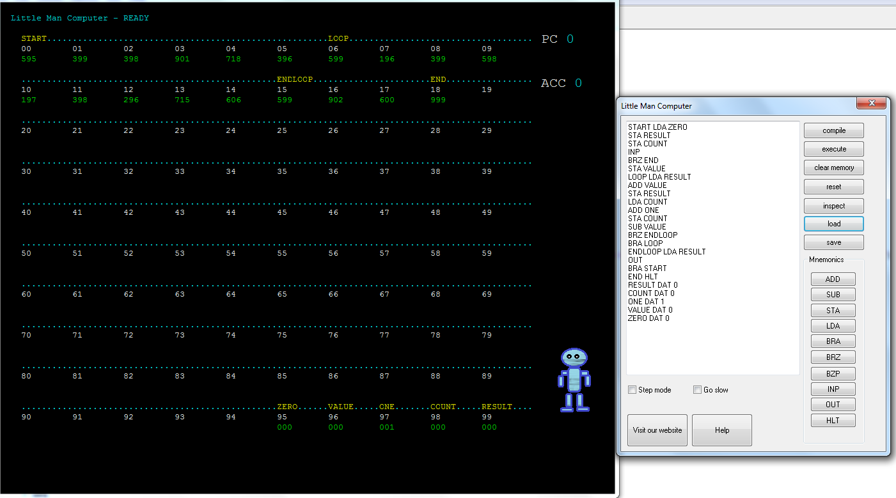Click the PC register value

570,39
